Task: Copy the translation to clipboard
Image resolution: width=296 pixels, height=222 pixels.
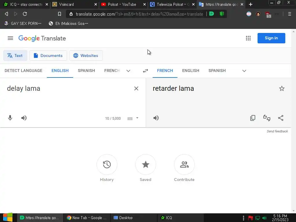Action: [x=253, y=118]
